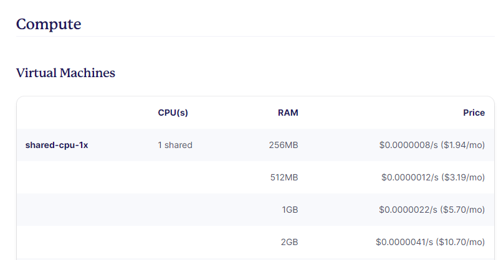This screenshot has height=260, width=501.
Task: Select the shared-cpu-1x machine name
Action: 57,145
